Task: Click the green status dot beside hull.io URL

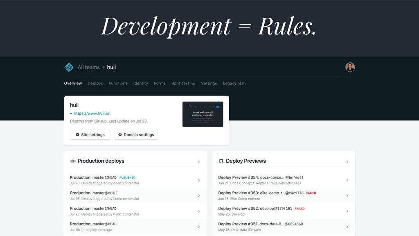Action: coord(71,113)
